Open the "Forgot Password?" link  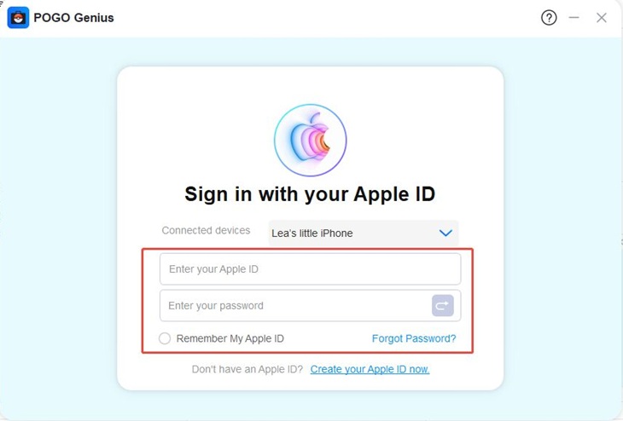414,338
